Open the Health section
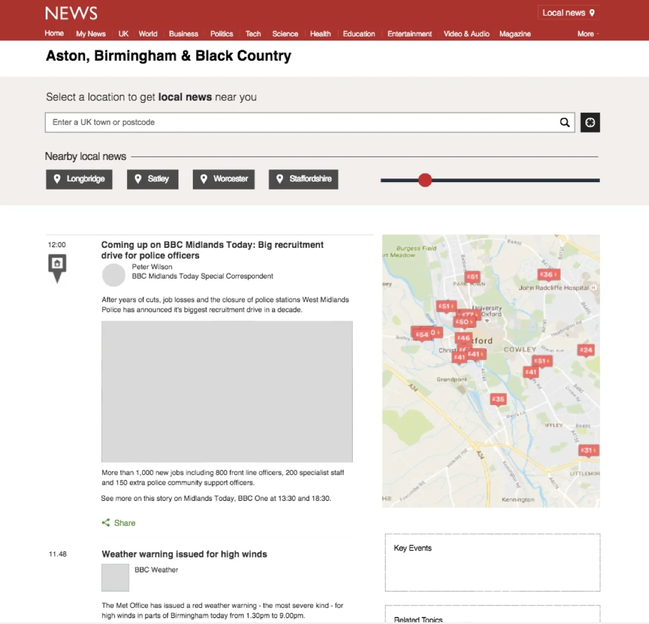Viewport: 649px width, 624px height. click(x=320, y=34)
